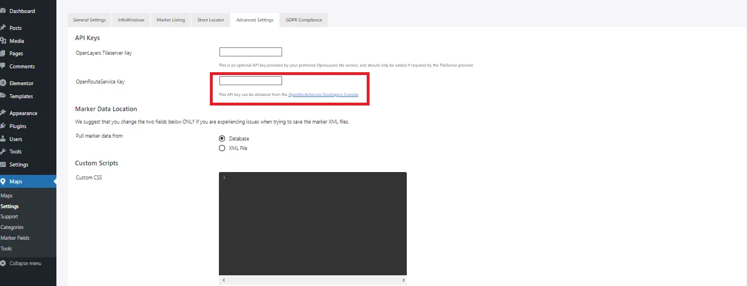
Task: Click right arrow of CSS editor scrollbar
Action: point(403,280)
